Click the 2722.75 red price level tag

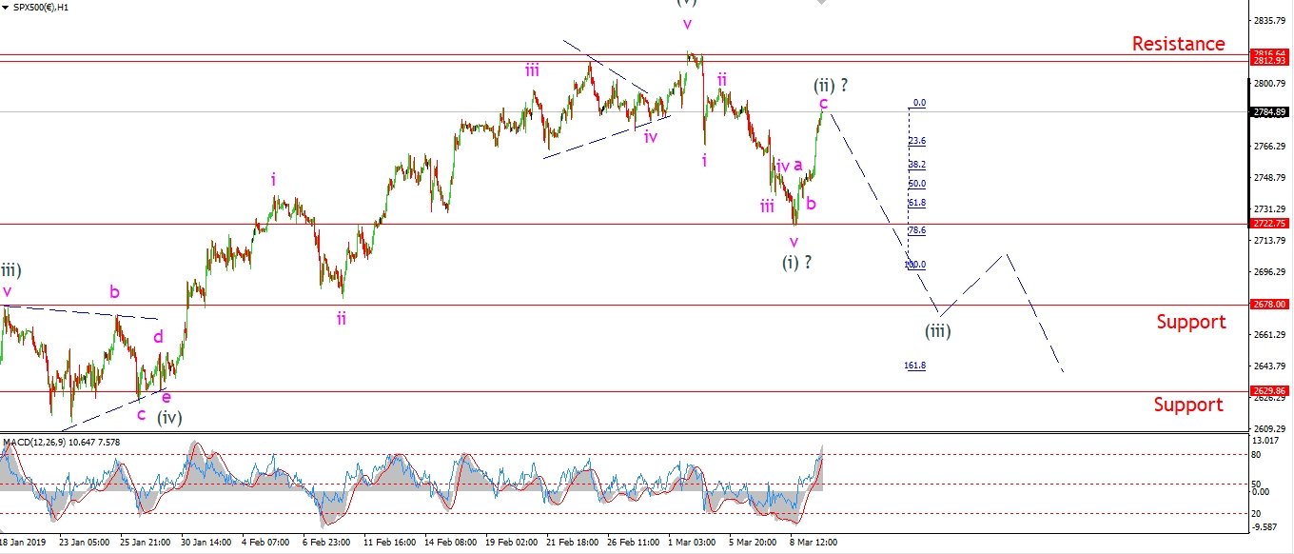tap(1269, 224)
